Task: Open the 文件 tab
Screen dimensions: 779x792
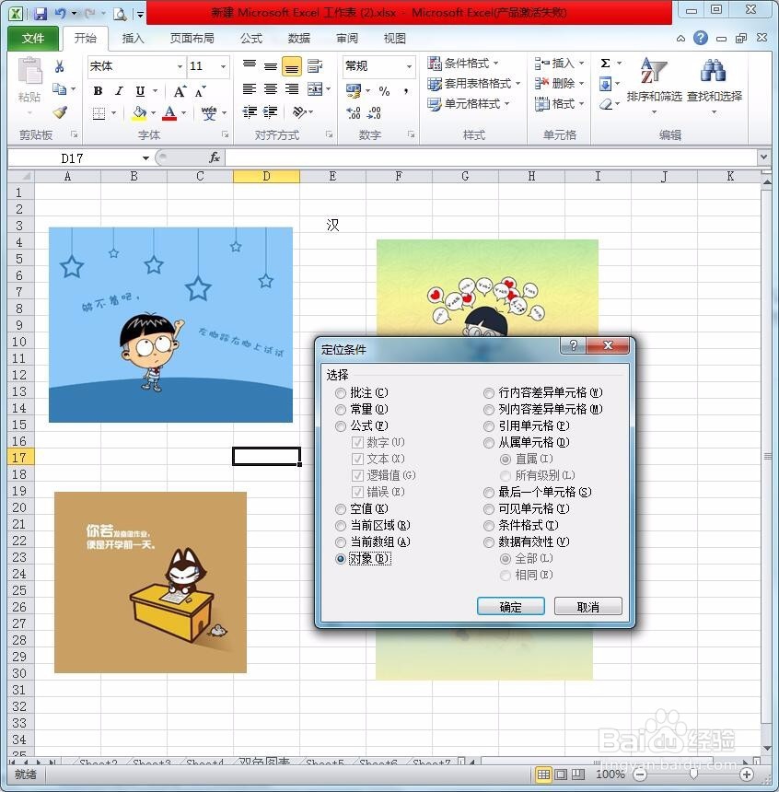Action: [33, 39]
